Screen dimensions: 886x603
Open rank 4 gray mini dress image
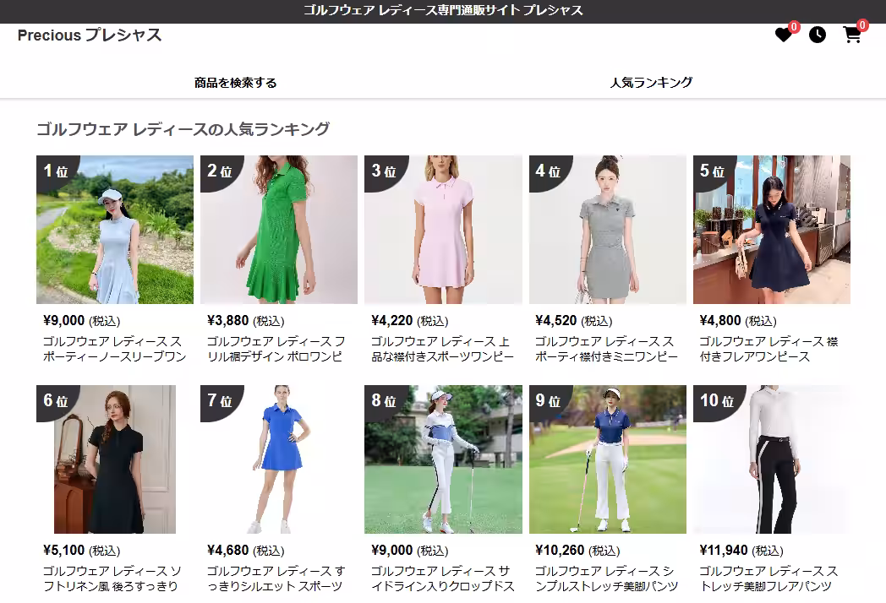tap(607, 230)
